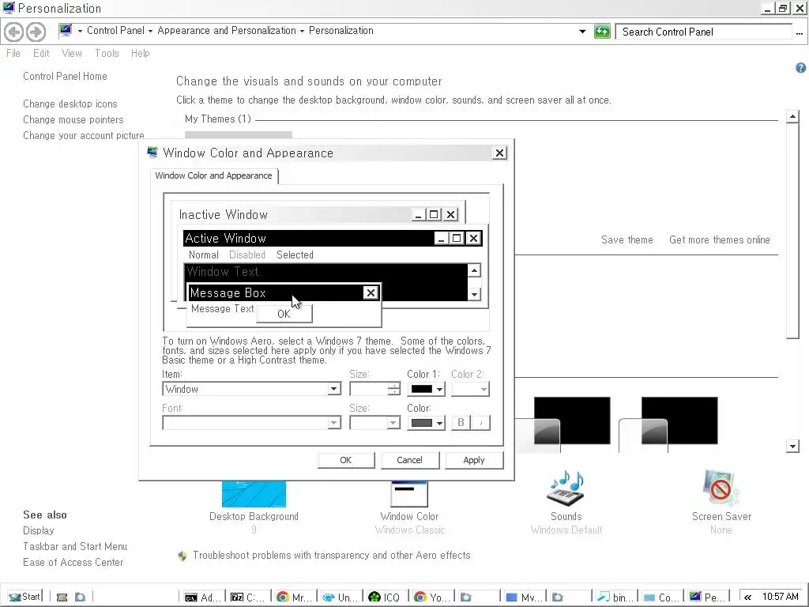Screen dimensions: 809x607
Task: Click OK at the dialog bottom
Action: [346, 460]
